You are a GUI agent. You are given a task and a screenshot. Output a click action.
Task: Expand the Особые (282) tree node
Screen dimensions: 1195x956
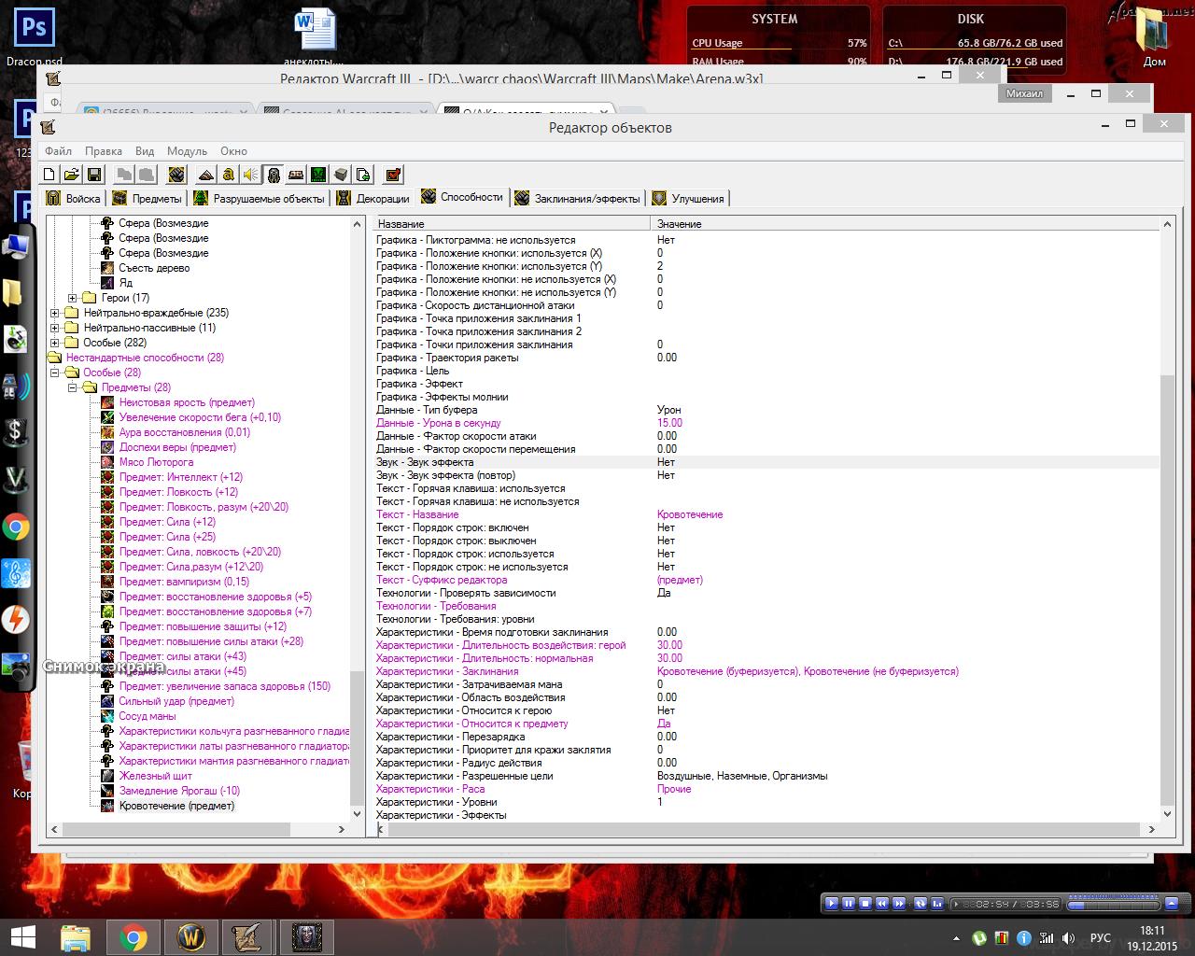coord(55,343)
